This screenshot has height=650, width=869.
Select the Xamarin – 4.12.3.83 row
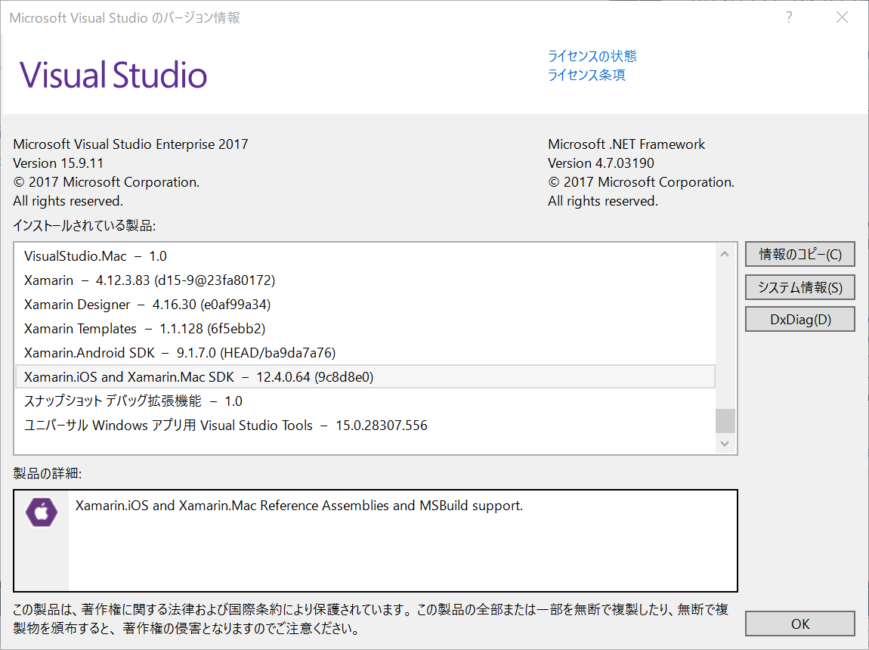366,280
